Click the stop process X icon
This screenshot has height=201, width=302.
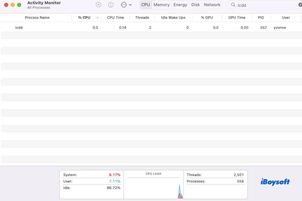(98, 5)
